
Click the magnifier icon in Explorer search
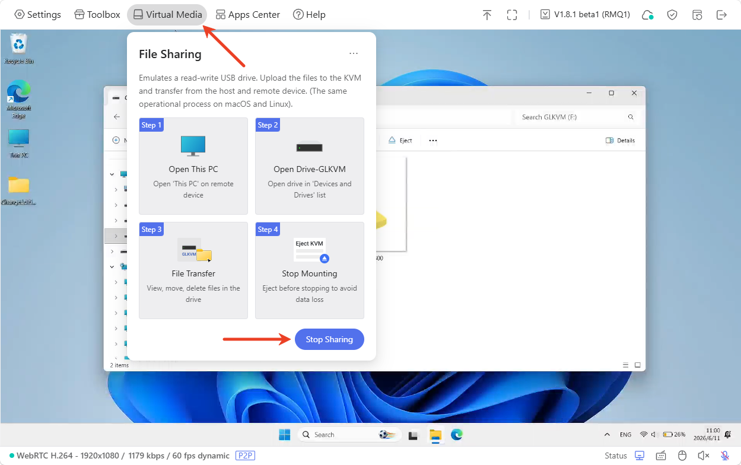[631, 117]
